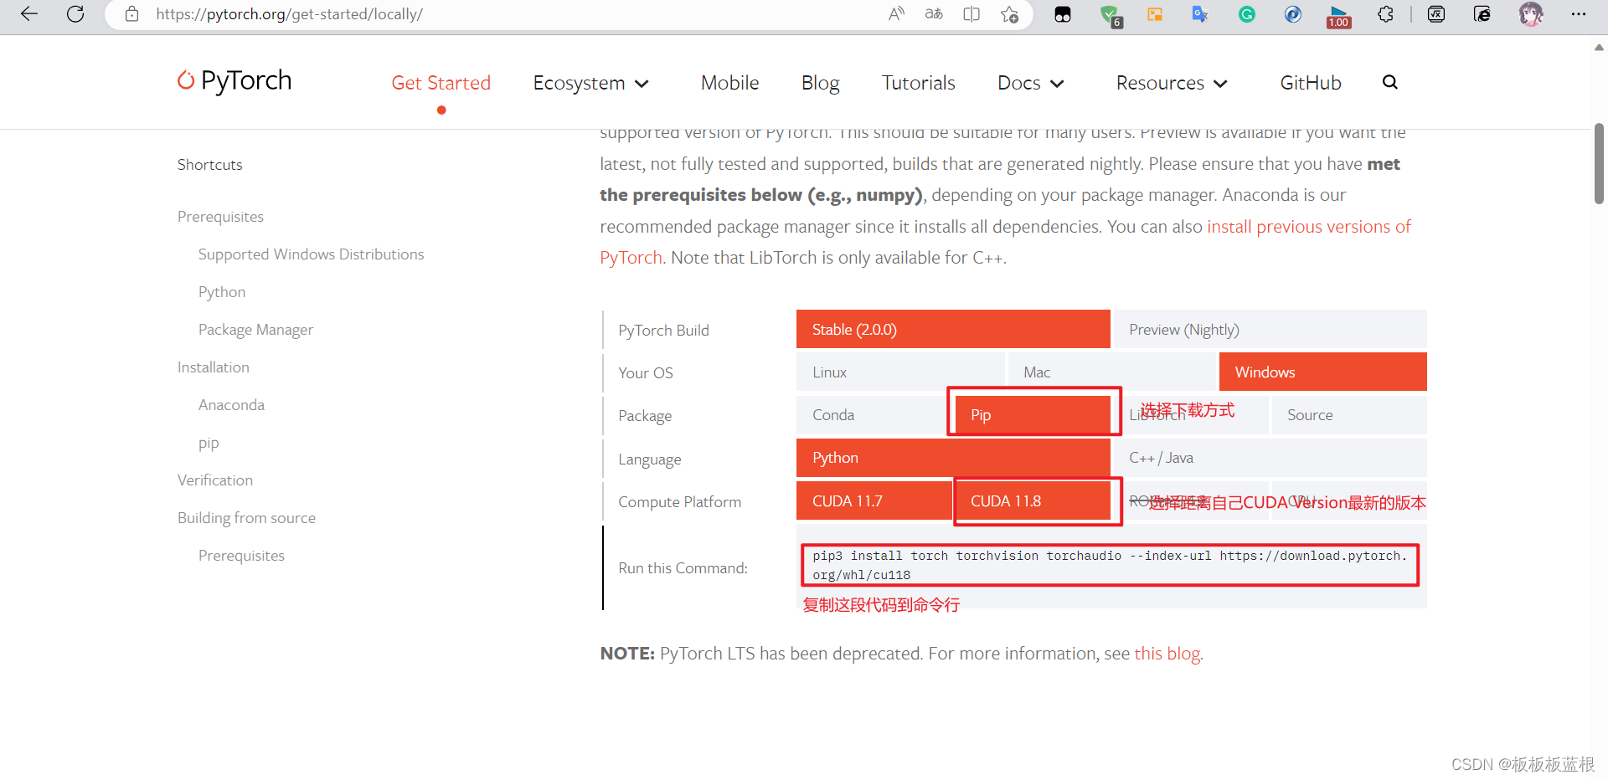Open the split screen icon

click(x=971, y=14)
